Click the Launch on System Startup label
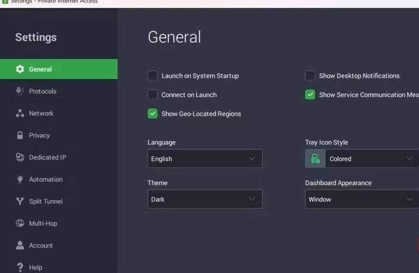Viewport: 419px width, 273px height. click(x=200, y=76)
